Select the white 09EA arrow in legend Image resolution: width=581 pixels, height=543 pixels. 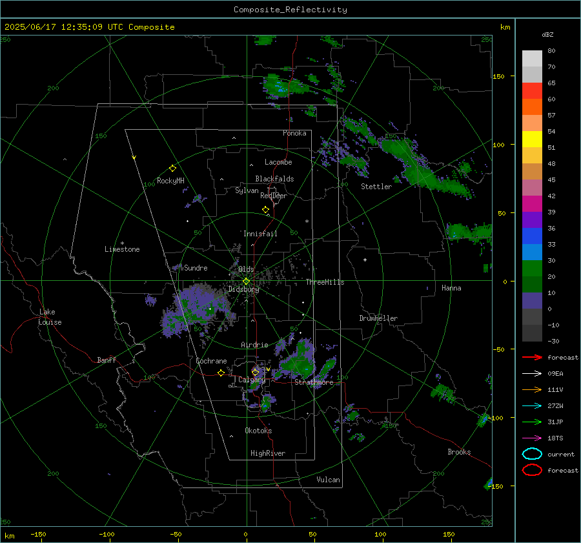coord(532,374)
